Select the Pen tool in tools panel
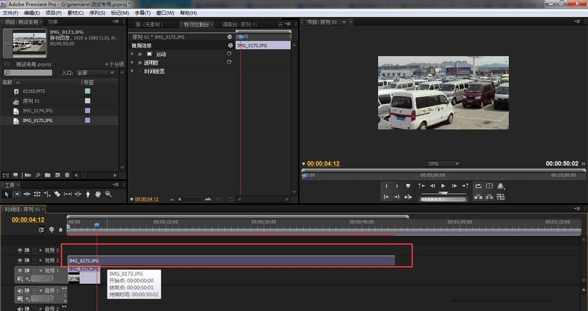 click(x=88, y=194)
